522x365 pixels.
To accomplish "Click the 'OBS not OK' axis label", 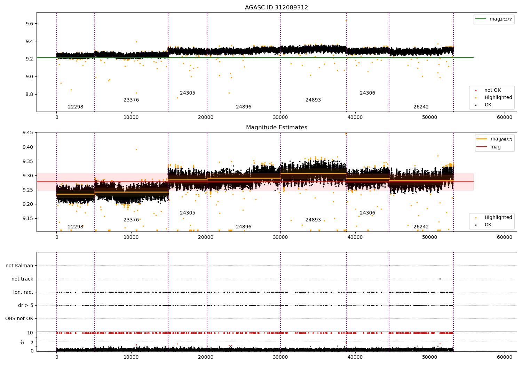I will click(19, 319).
